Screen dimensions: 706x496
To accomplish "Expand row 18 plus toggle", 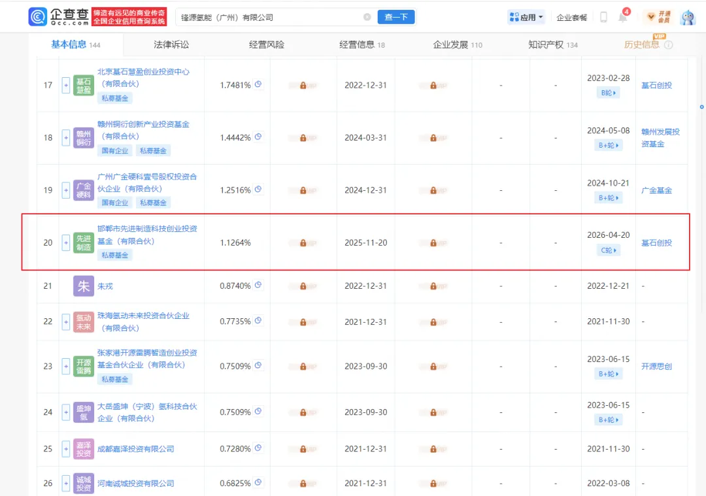I will pos(66,138).
